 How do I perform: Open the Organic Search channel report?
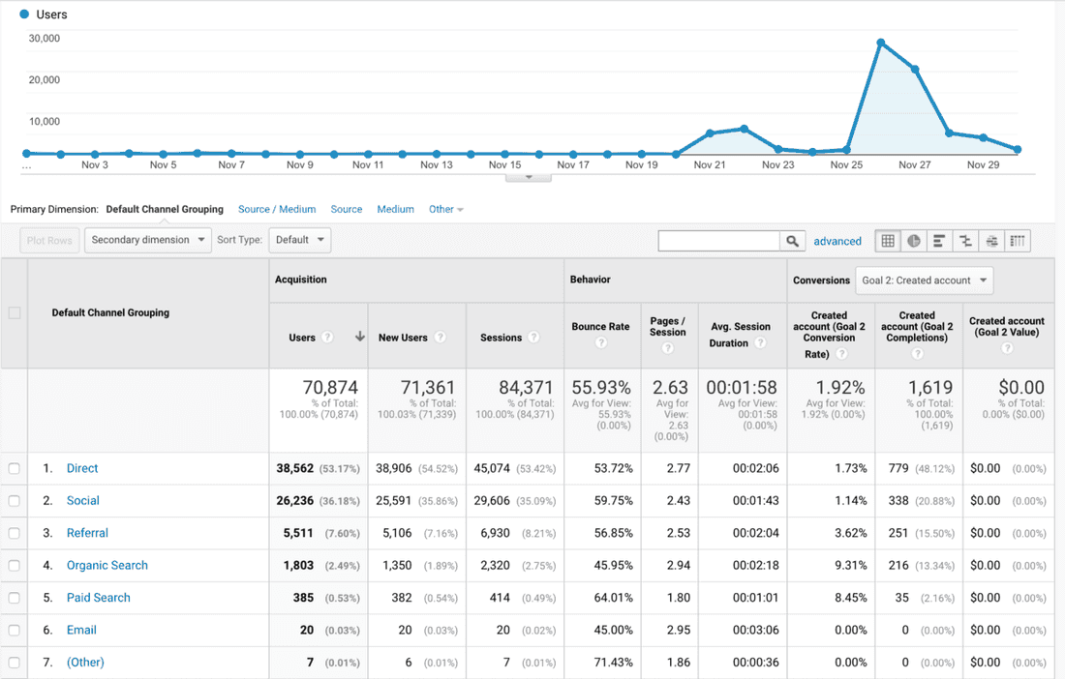(x=106, y=565)
